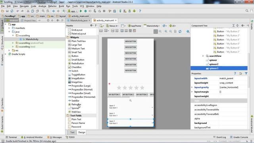
Task: Switch to MainActivity.java editor tab
Action: (x=79, y=20)
